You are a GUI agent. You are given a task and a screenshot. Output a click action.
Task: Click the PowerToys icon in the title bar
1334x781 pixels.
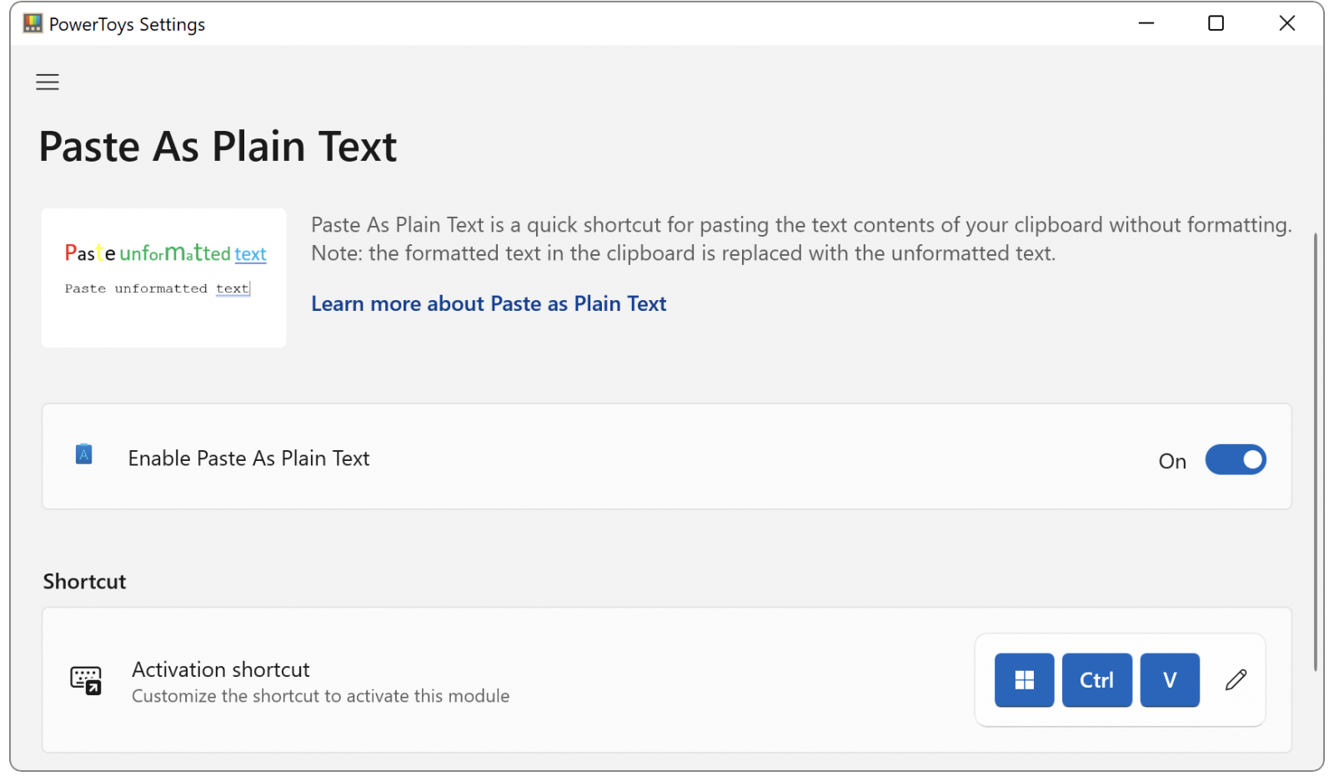click(x=32, y=23)
